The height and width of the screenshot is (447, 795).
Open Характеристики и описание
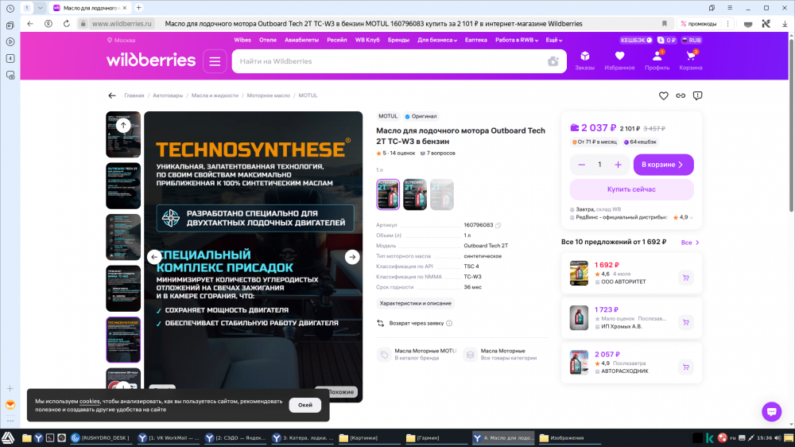pos(415,303)
